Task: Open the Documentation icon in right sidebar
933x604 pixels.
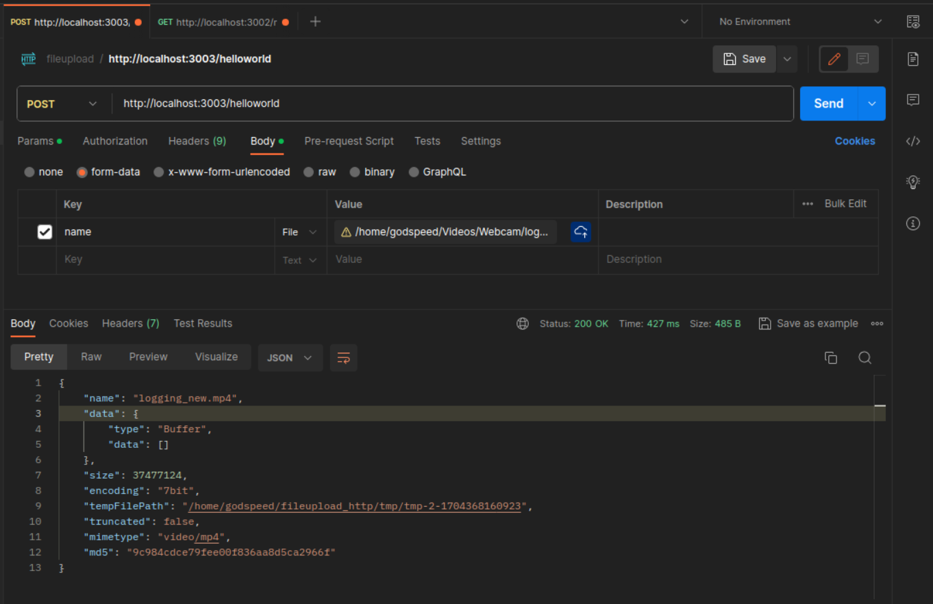Action: pos(912,59)
